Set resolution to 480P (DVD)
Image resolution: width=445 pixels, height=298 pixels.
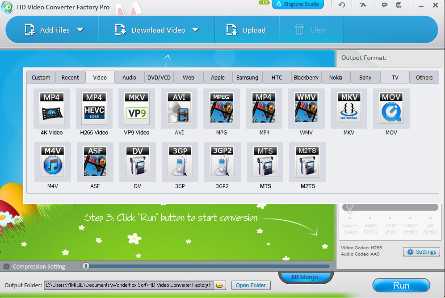click(x=370, y=228)
